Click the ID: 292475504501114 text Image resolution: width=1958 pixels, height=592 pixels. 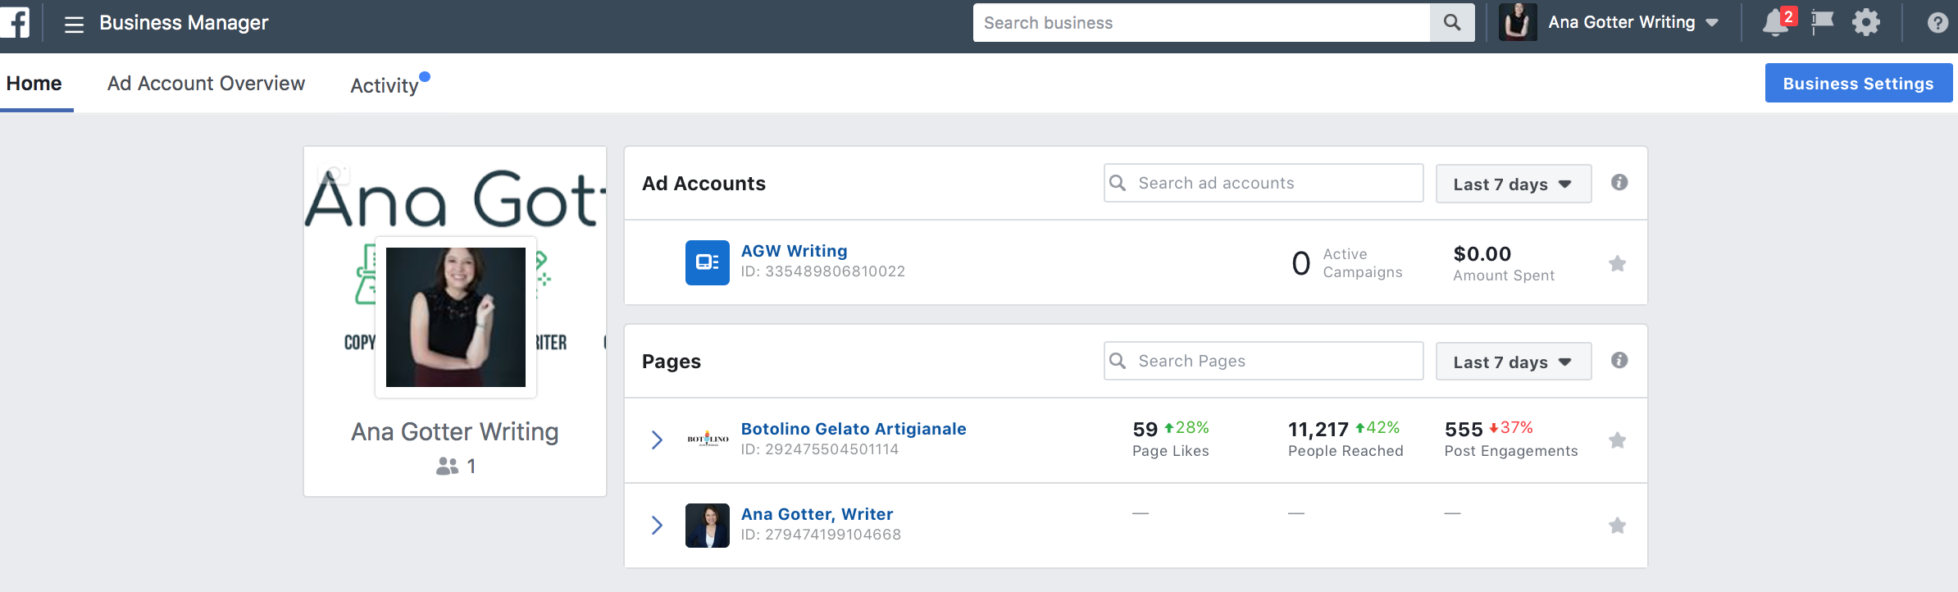[820, 449]
